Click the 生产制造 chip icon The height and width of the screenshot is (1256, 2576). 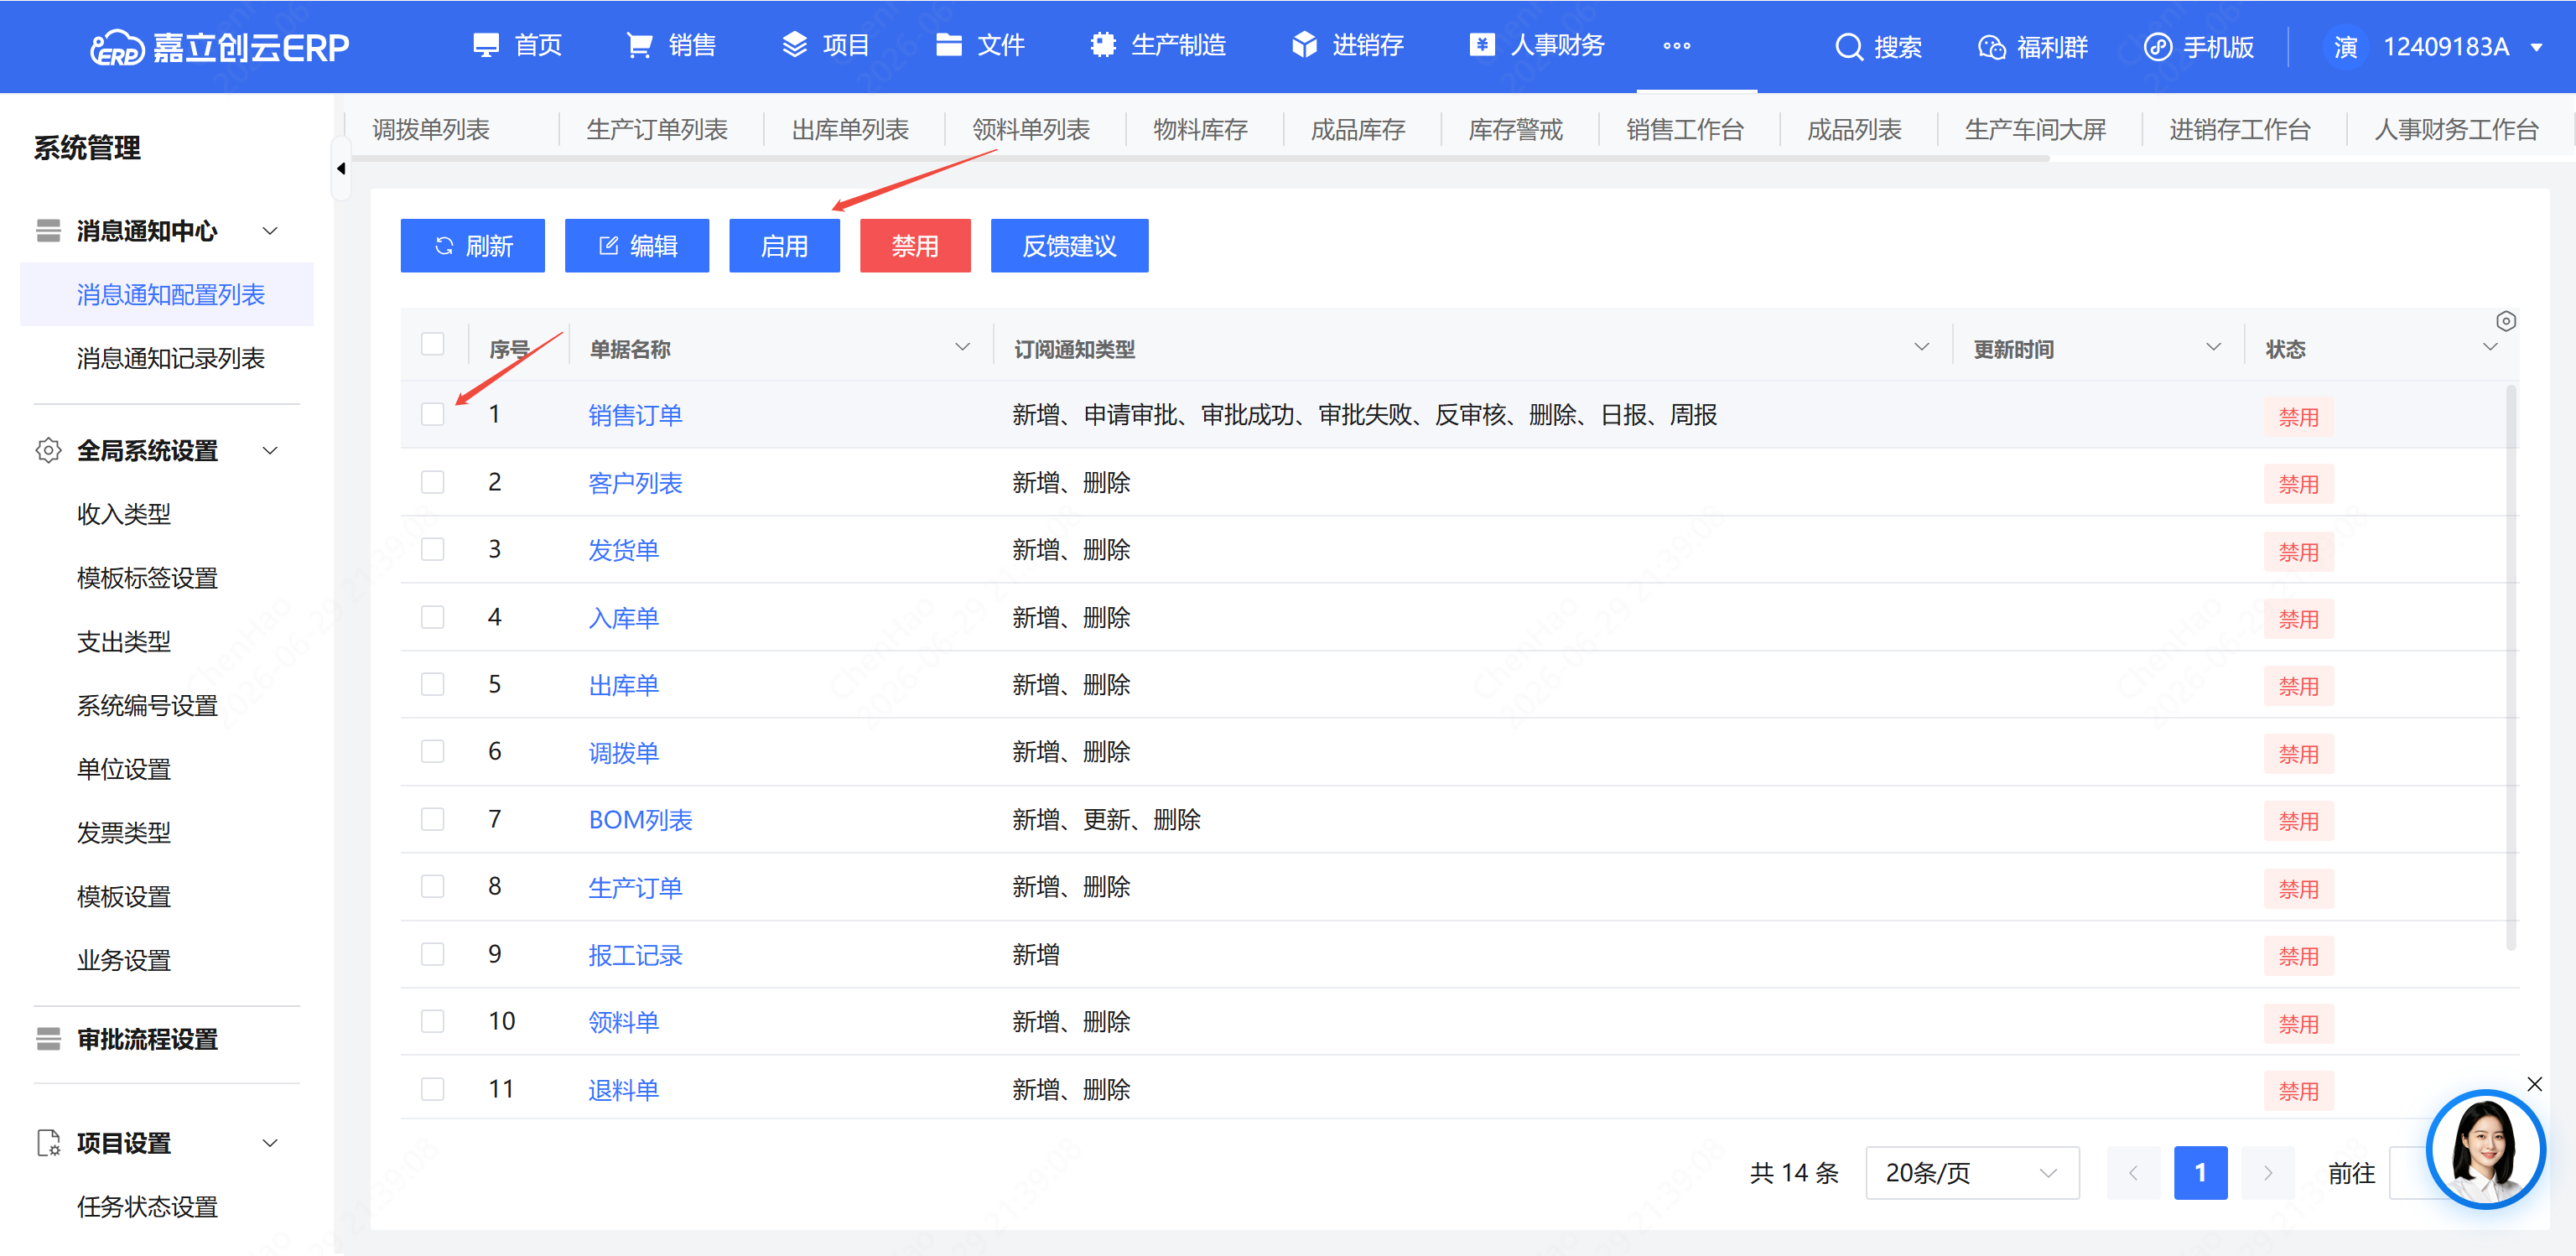coord(1103,45)
